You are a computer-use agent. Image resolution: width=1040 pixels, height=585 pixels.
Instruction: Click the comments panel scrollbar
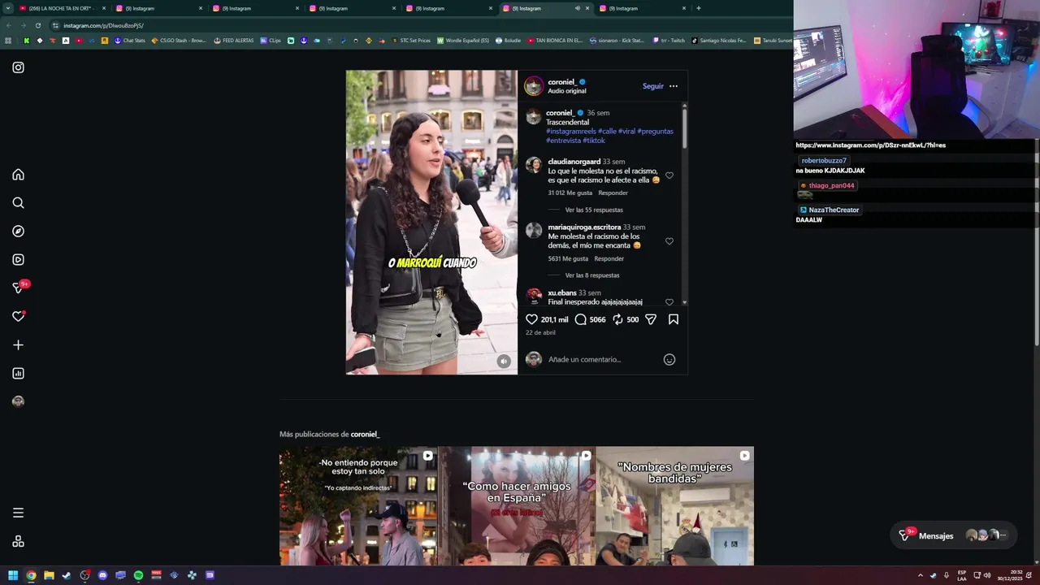[684, 128]
